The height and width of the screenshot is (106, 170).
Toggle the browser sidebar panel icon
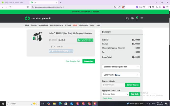pos(150,7)
